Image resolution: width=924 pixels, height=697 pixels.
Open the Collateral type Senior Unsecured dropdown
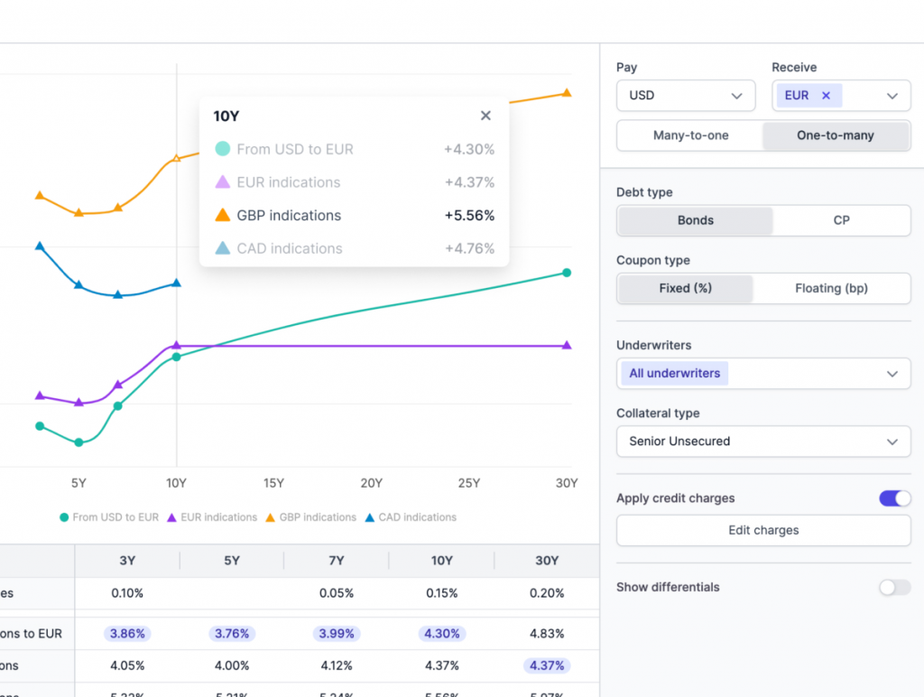click(763, 441)
